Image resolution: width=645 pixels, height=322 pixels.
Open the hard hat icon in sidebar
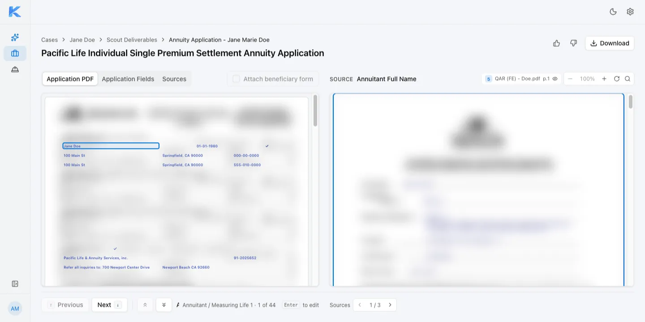(15, 69)
